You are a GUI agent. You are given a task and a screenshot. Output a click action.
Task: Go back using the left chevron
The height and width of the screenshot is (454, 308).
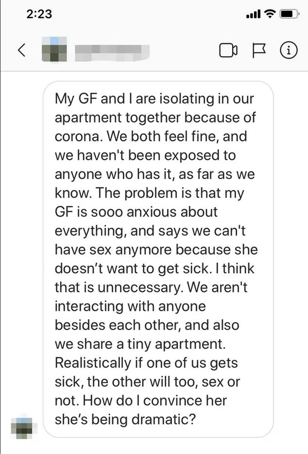click(x=21, y=50)
